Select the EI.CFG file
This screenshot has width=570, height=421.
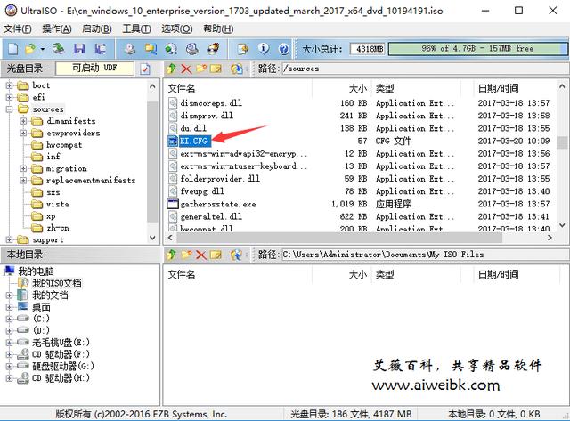pos(193,141)
